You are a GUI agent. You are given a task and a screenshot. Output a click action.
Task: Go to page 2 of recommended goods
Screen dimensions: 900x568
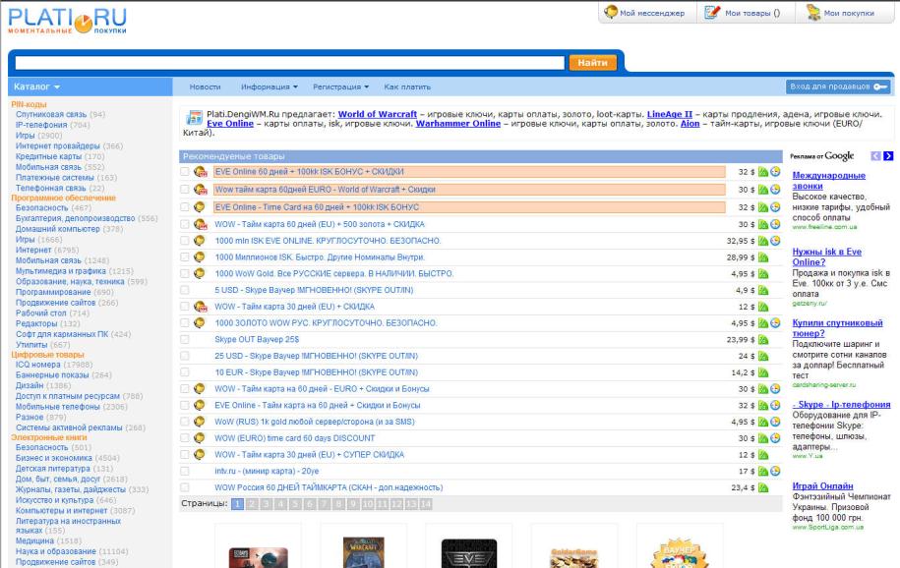(x=252, y=504)
